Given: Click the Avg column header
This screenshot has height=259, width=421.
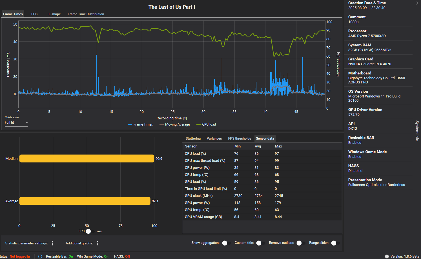Looking at the screenshot, I should click(258, 146).
